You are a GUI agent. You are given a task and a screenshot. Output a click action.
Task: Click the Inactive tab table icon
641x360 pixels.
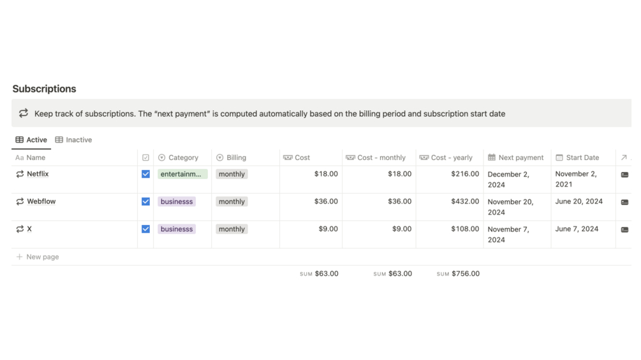[x=59, y=140]
